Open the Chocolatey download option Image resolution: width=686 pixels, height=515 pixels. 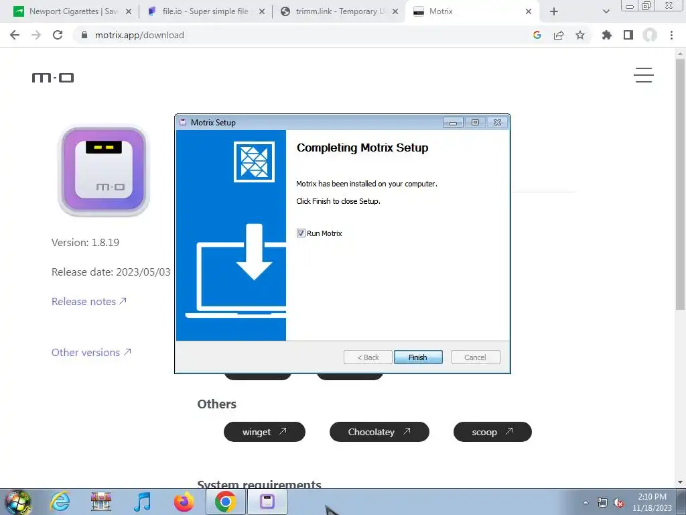pos(379,432)
